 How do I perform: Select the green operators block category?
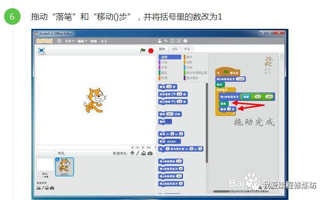195,73
